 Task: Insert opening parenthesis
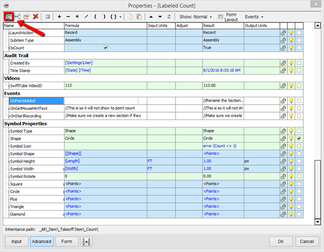95,16
